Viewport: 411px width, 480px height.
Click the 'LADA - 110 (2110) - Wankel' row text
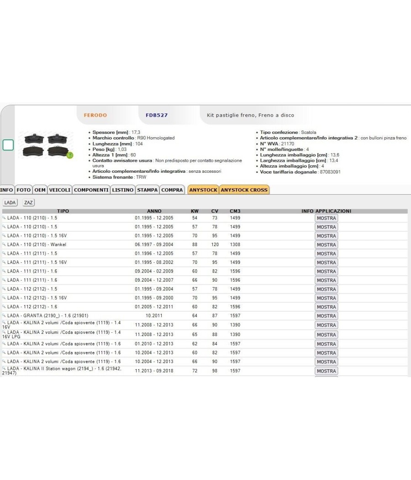(37, 245)
